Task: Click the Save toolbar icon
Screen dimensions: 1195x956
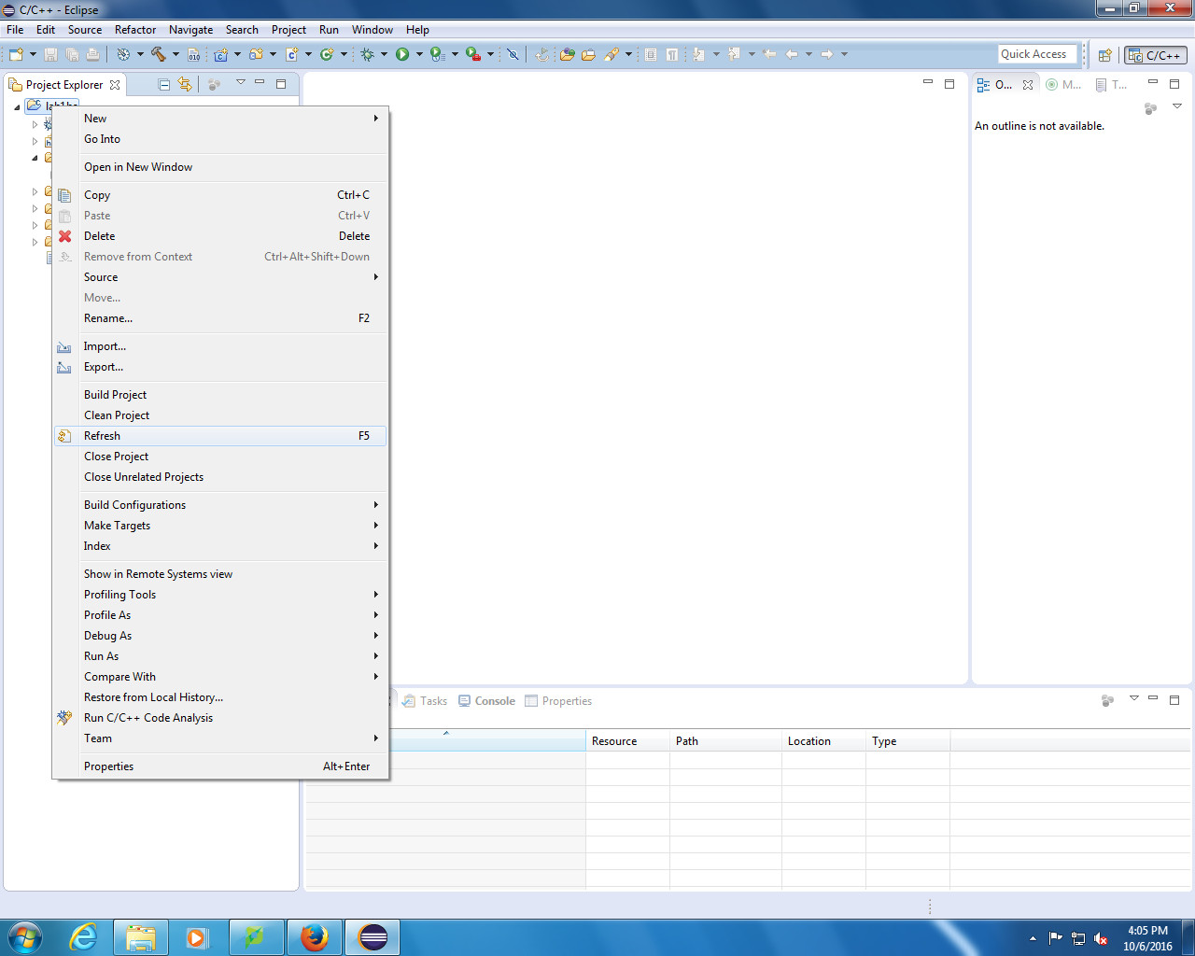Action: [x=50, y=54]
